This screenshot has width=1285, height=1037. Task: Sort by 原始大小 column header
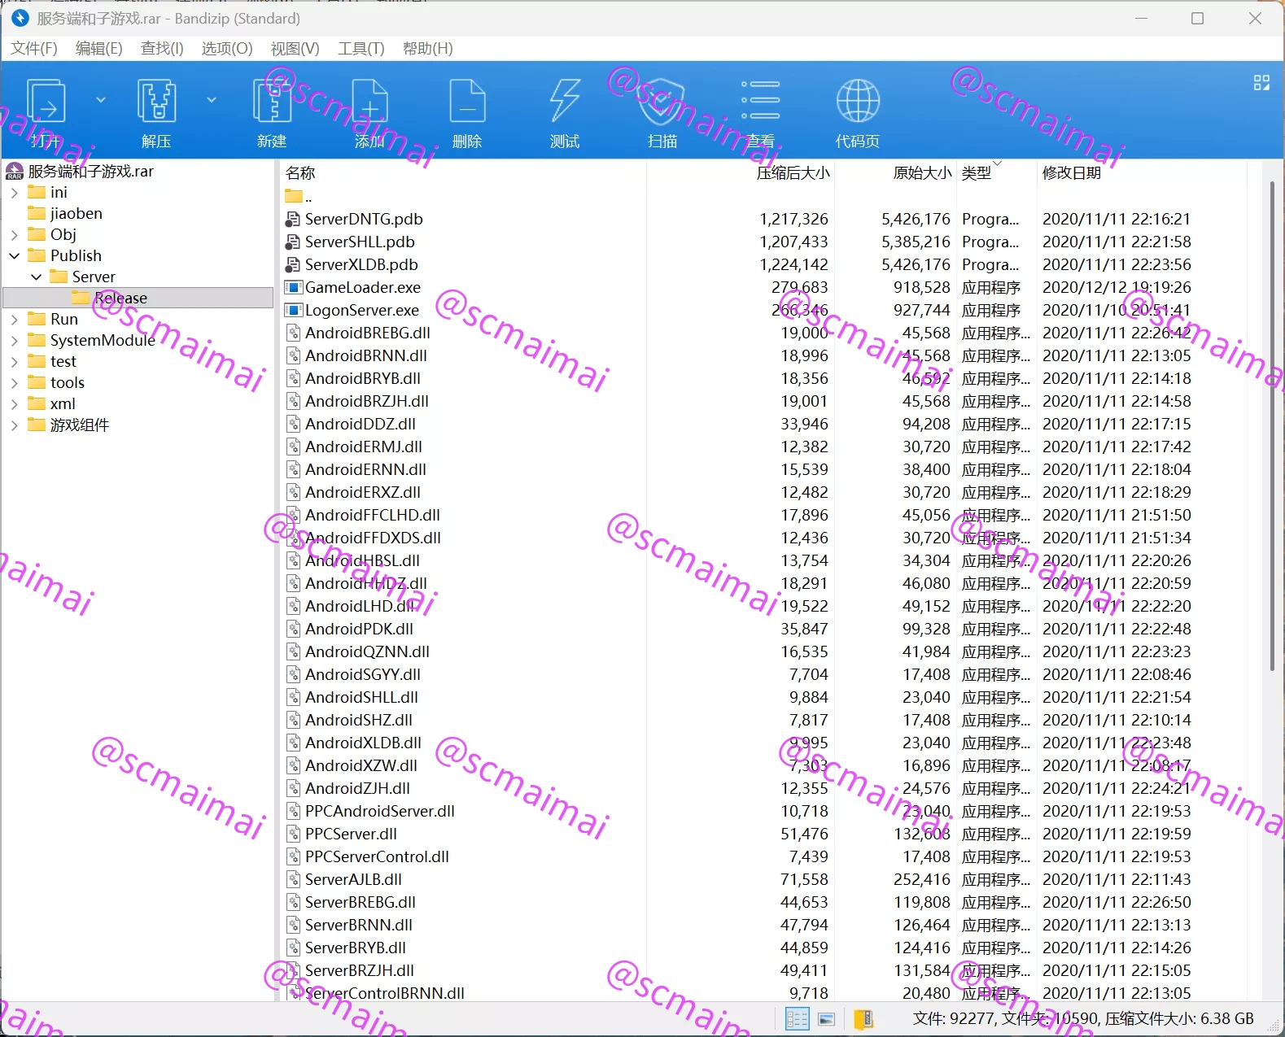point(896,172)
